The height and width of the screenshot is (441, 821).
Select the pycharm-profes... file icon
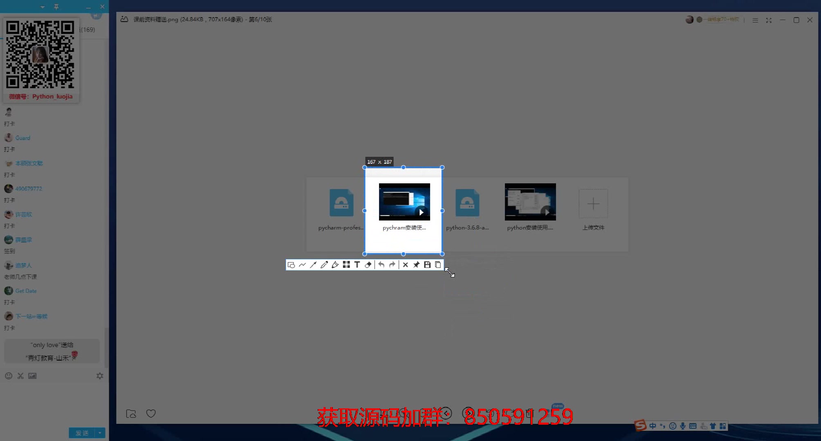point(341,203)
